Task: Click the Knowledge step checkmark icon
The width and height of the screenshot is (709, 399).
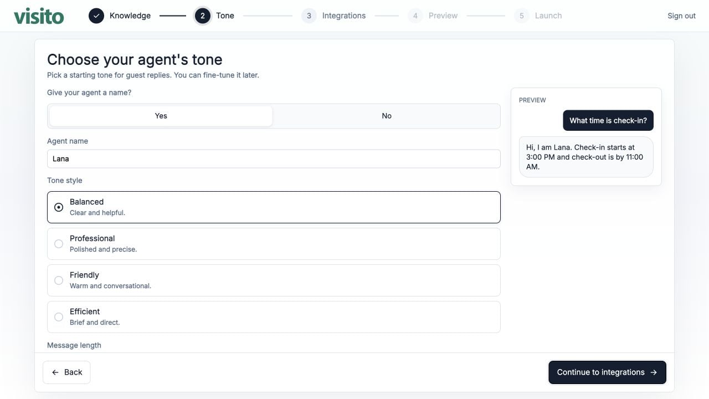Action: 96,16
